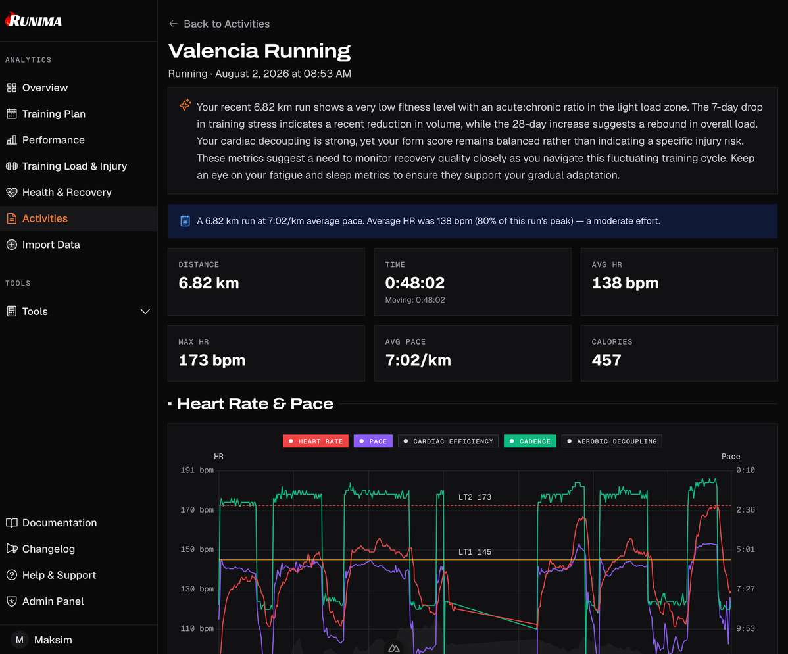788x654 pixels.
Task: Click the Import Data plus icon
Action: (x=12, y=245)
